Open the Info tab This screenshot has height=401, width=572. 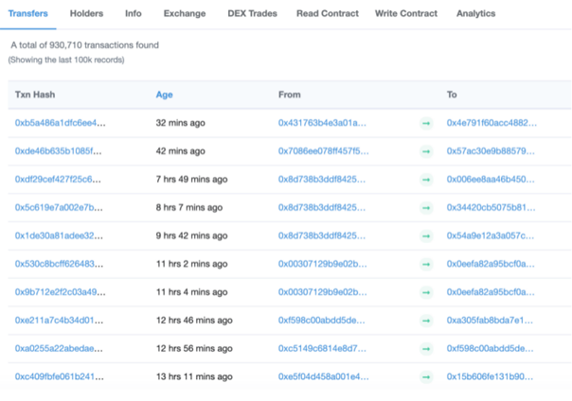[x=134, y=14]
